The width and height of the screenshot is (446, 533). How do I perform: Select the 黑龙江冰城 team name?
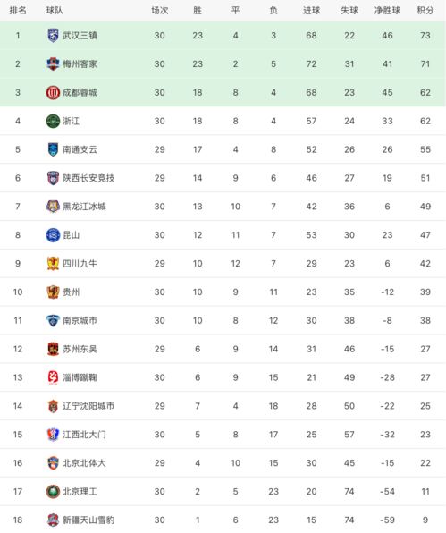[x=84, y=207]
